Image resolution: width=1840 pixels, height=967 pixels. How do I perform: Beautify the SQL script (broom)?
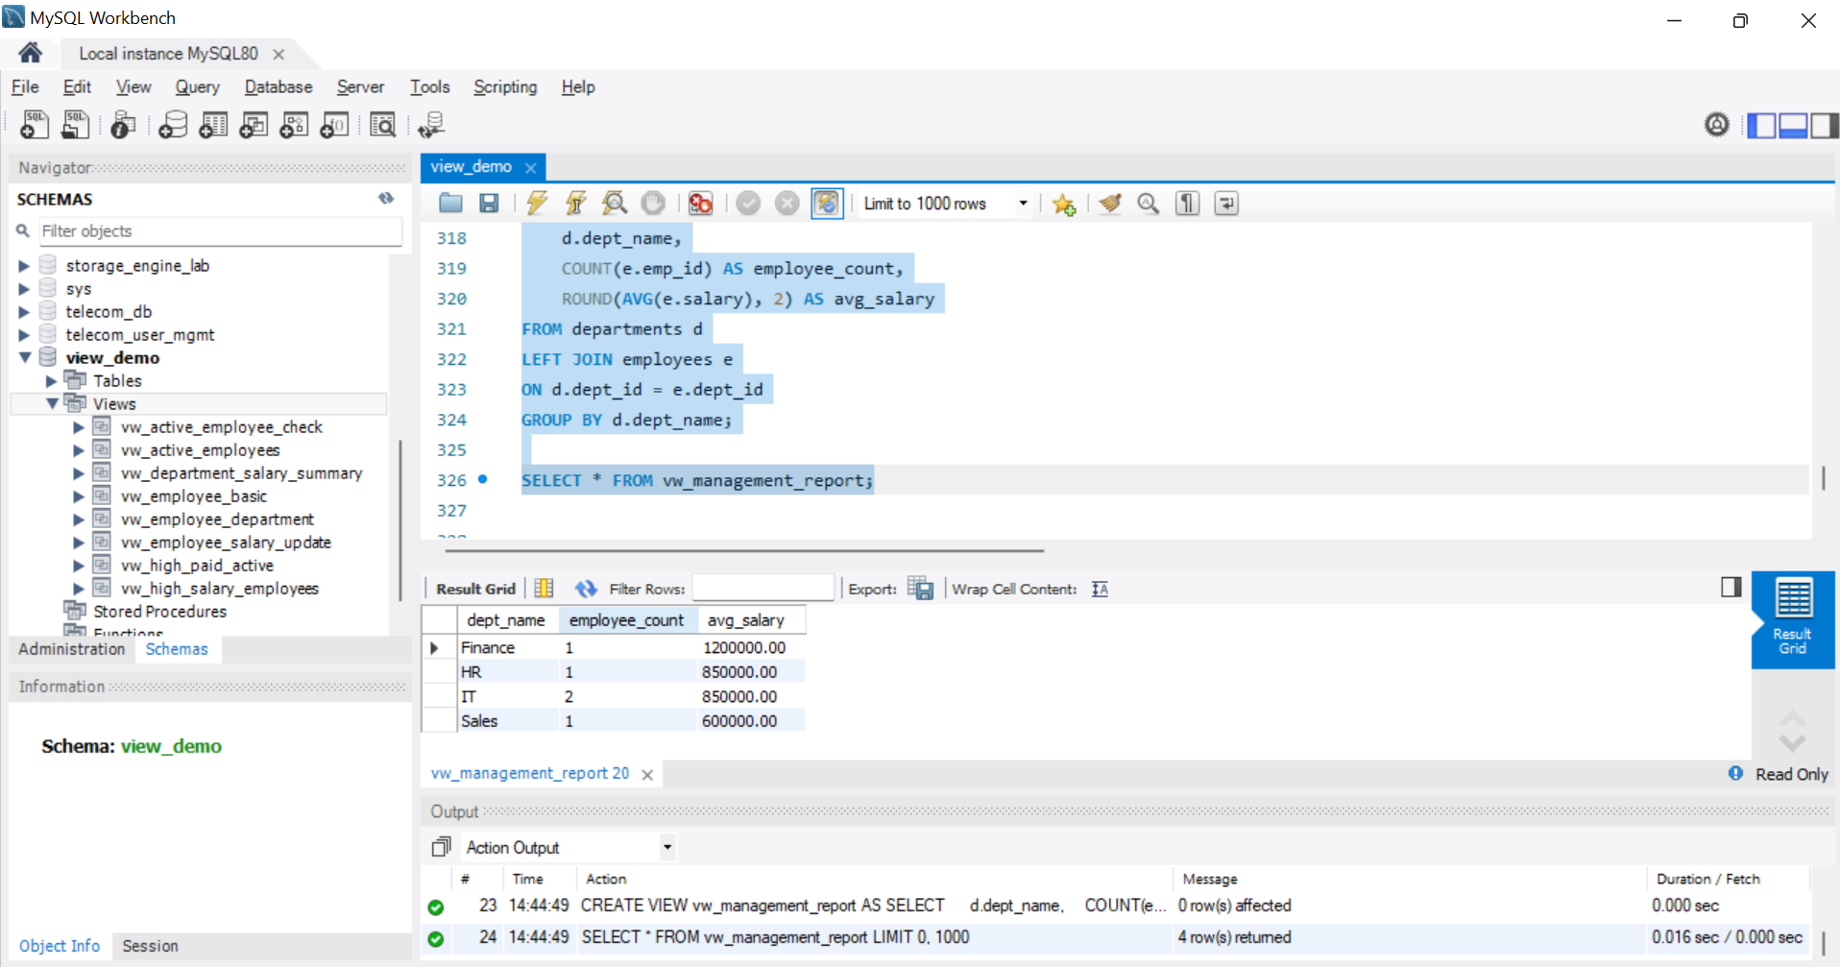(1110, 204)
